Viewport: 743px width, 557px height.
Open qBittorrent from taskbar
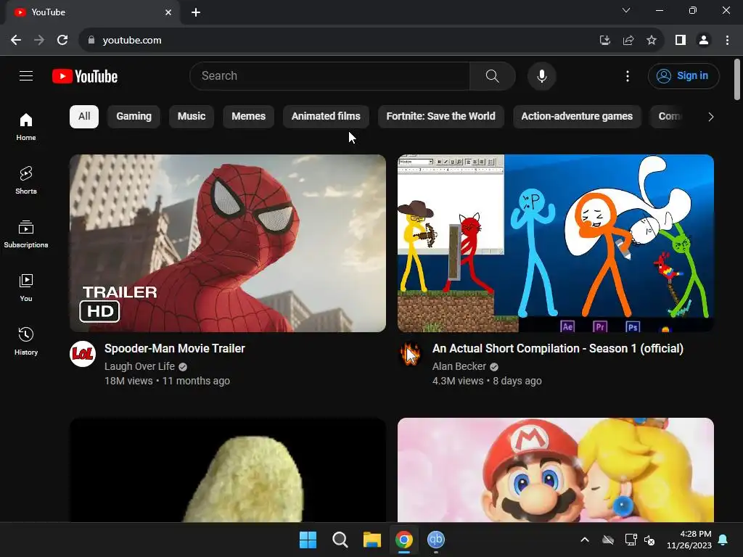point(436,540)
